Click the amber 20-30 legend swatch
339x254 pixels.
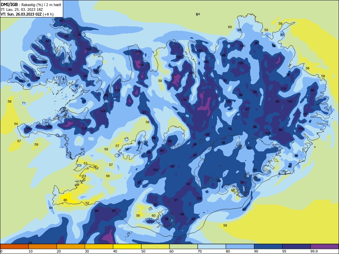point(71,247)
